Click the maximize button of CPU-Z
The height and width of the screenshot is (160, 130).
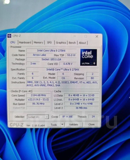[x=86, y=36]
